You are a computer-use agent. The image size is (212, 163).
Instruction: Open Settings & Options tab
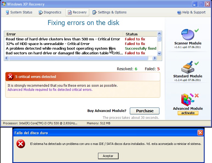110,12
